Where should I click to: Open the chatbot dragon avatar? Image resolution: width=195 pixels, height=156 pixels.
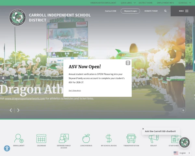(x=184, y=142)
